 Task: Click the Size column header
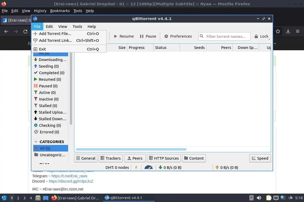pos(117,48)
